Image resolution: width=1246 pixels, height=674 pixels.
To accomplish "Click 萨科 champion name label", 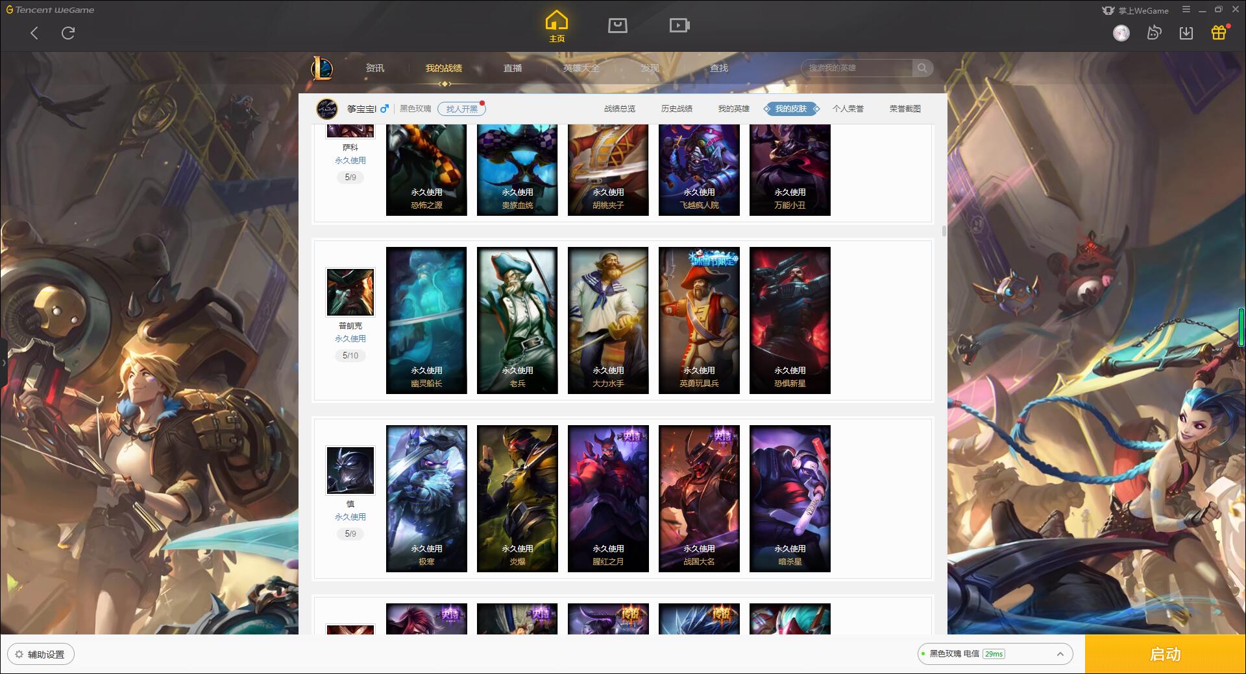I will pyautogui.click(x=350, y=148).
